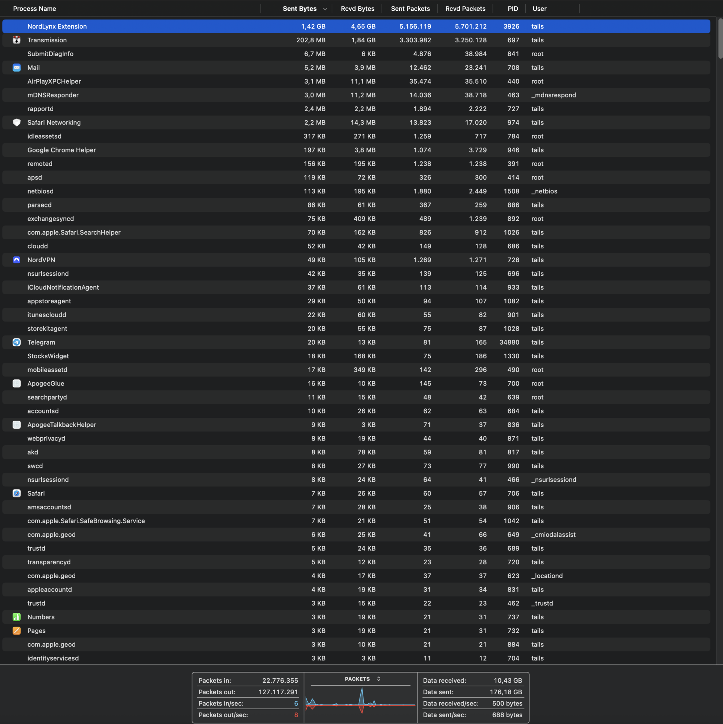Viewport: 723px width, 724px height.
Task: Sort by the Rcvd Packets column
Action: 465,9
